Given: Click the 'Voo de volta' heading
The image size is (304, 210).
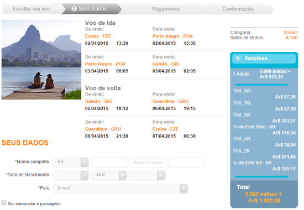Looking at the screenshot, I should tap(103, 88).
